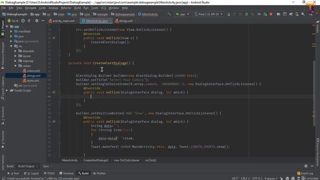Open the SDK Manager toolbar icon
This screenshot has height=180, width=320.
point(303,14)
